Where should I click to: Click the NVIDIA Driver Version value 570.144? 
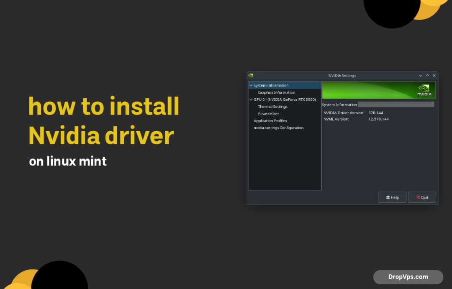pos(375,113)
